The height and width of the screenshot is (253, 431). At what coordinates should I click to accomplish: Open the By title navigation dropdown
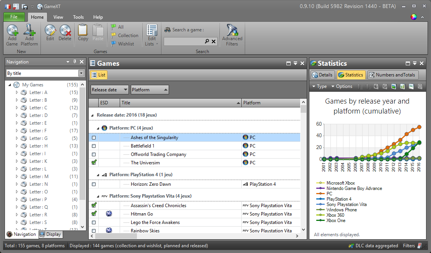pos(81,73)
